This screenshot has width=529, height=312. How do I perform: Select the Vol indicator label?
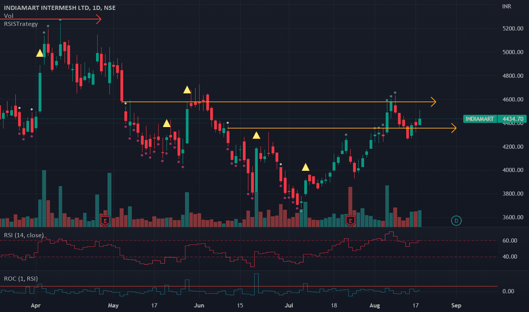pyautogui.click(x=9, y=16)
